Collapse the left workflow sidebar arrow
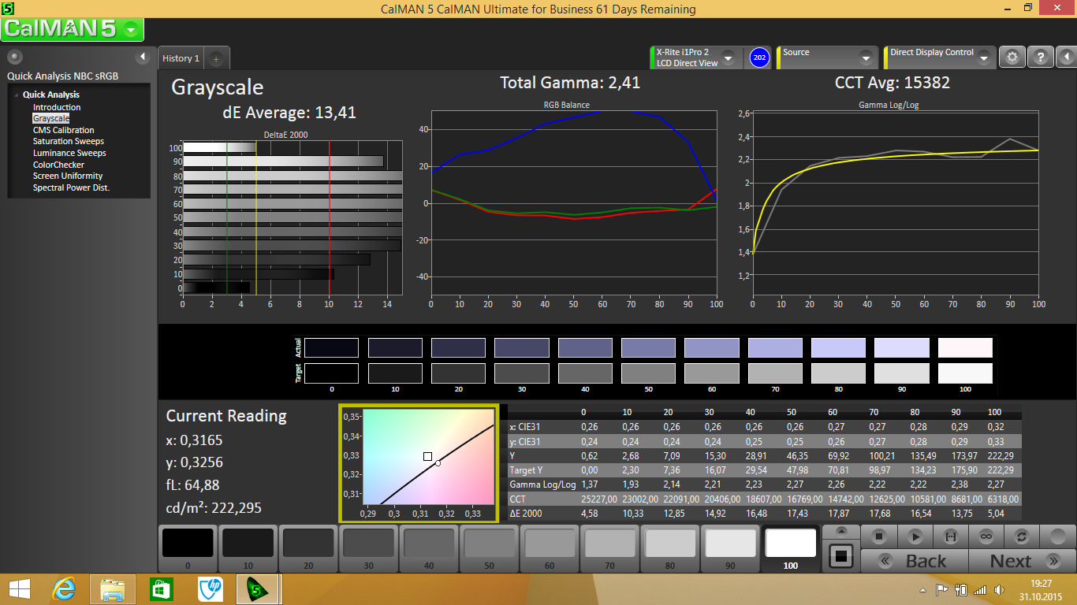Screen dimensions: 1077x605 [x=143, y=57]
